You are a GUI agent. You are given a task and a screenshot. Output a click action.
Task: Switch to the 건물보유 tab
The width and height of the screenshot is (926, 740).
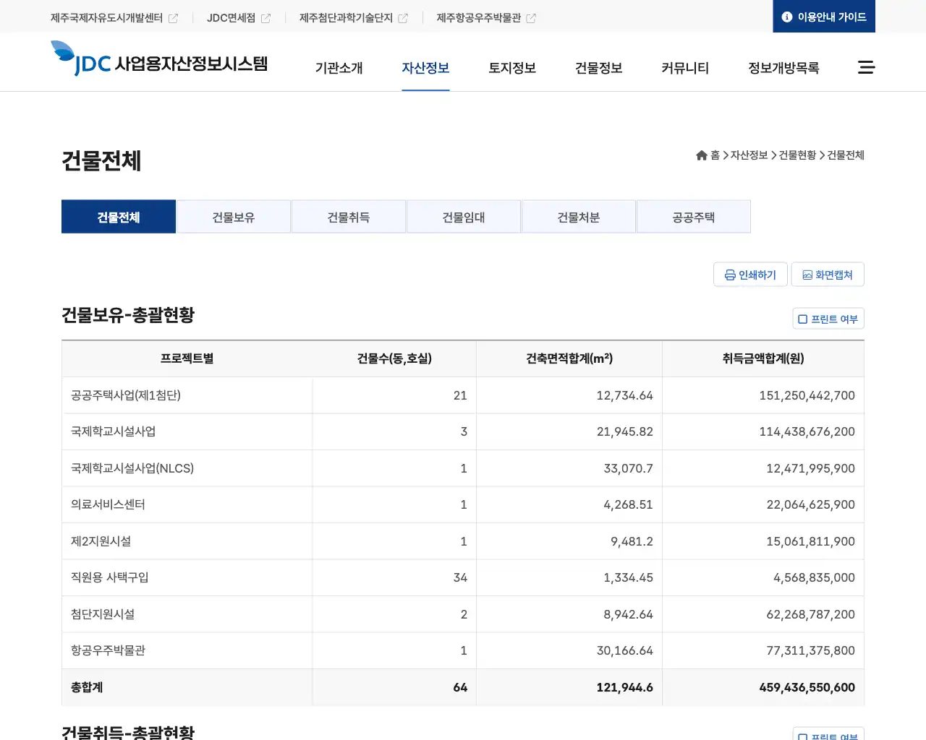pos(234,217)
